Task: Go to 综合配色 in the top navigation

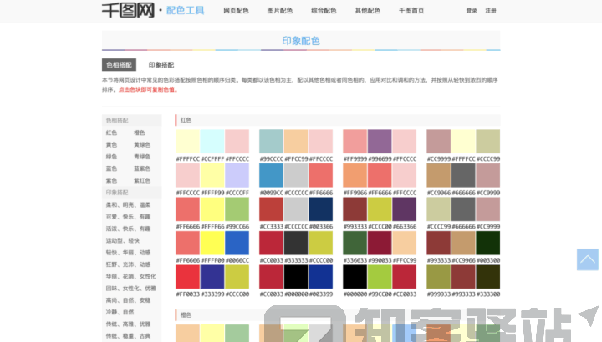Action: [x=324, y=11]
